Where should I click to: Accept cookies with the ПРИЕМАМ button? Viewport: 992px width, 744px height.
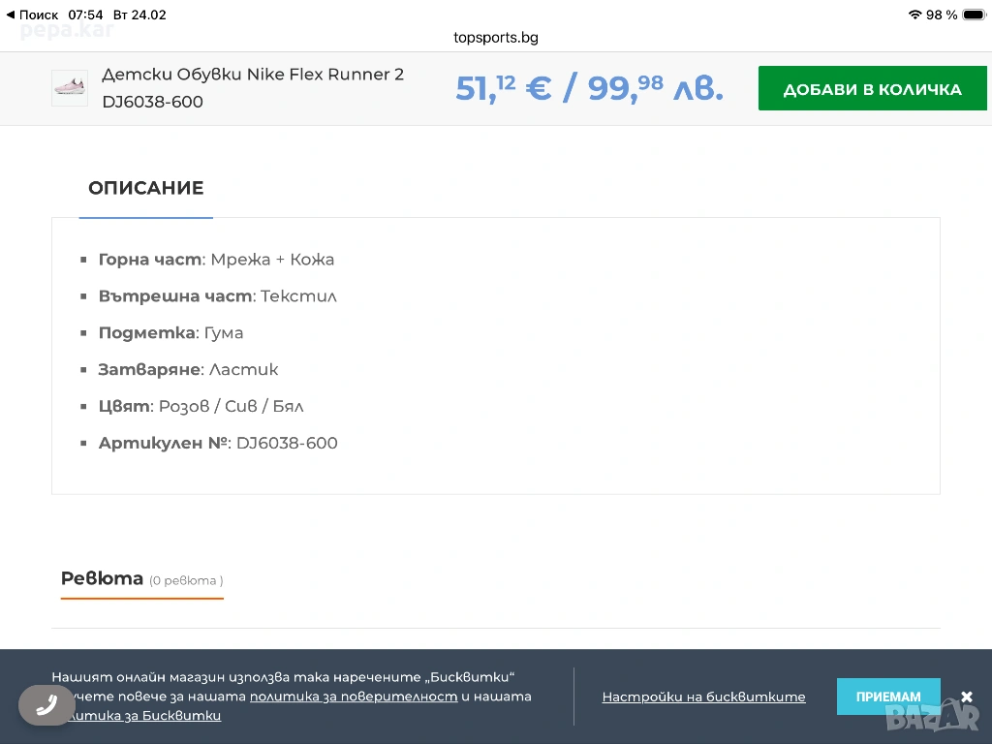click(x=887, y=697)
